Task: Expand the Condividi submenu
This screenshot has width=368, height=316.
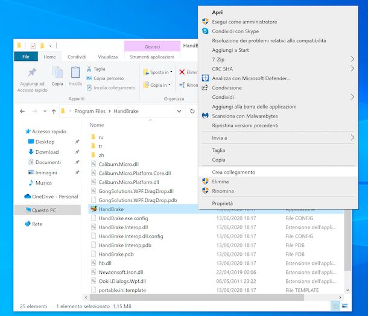Action: click(278, 97)
